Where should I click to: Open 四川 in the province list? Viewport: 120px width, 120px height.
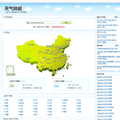point(65,109)
